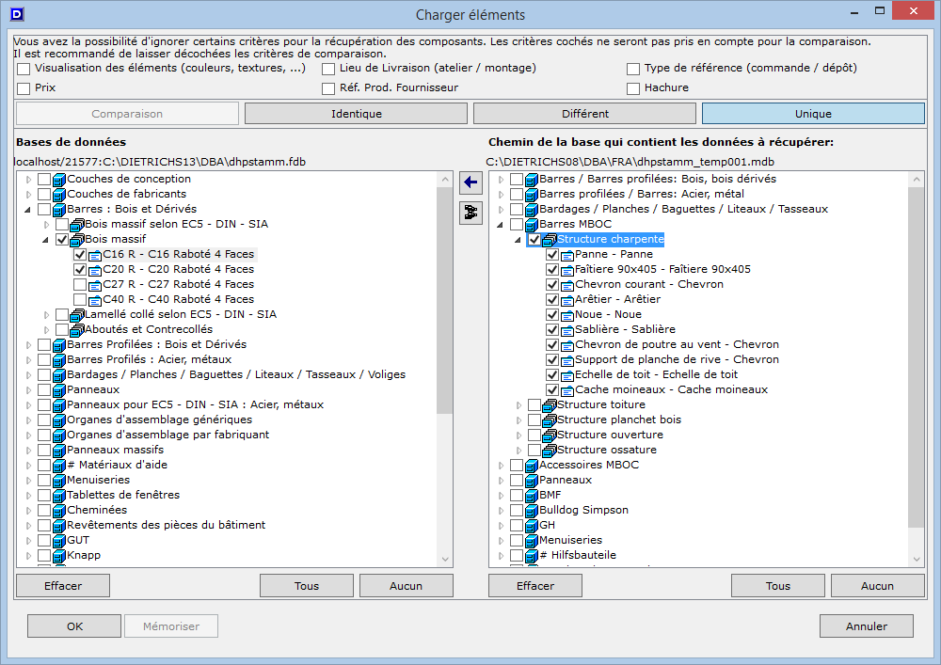
Task: Switch to the Identique tab
Action: (x=356, y=114)
